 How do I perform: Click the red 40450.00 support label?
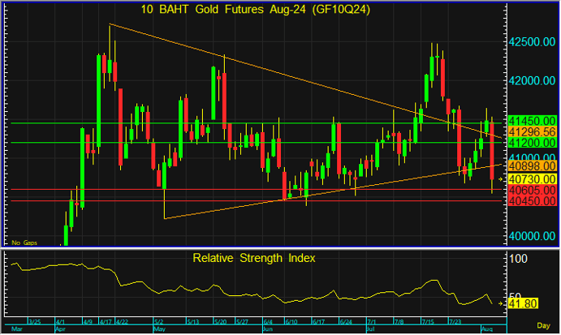[530, 200]
